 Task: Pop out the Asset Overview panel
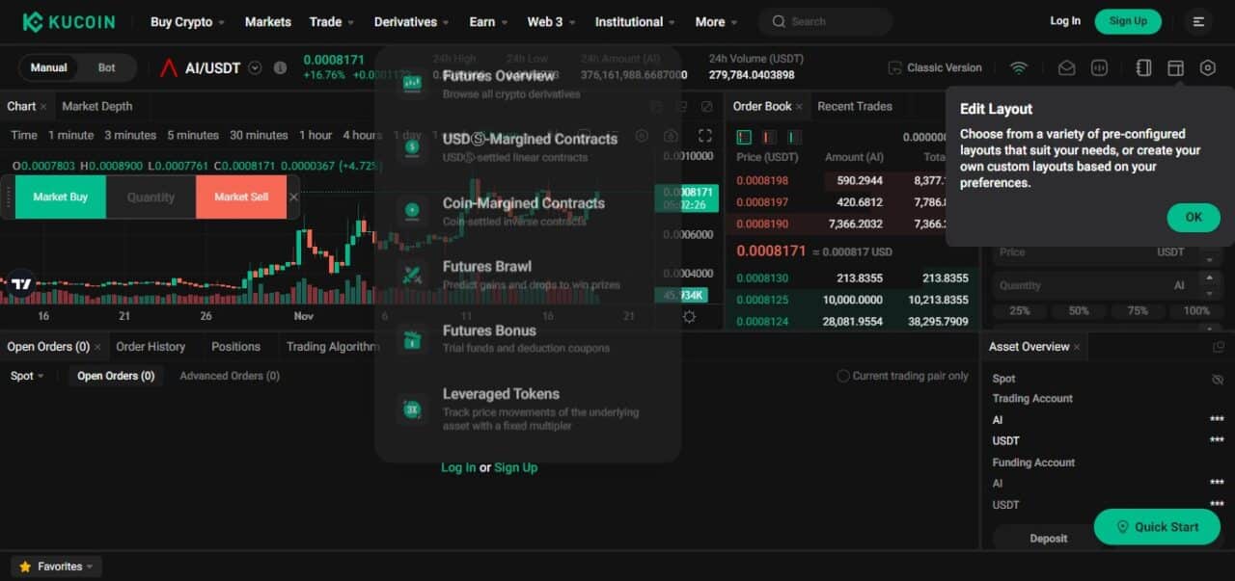click(1219, 347)
